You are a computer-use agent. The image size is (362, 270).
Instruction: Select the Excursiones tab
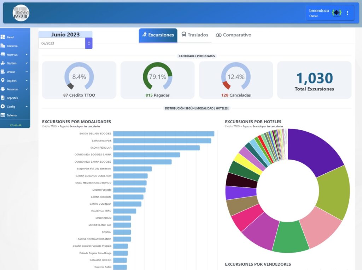tap(158, 35)
